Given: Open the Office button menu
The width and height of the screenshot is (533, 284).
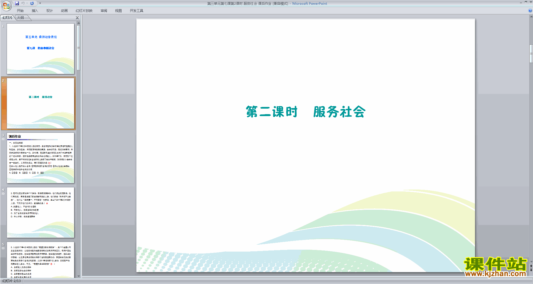Looking at the screenshot, I should click(6, 6).
